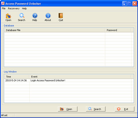Image resolution: width=138 pixels, height=118 pixels.
Task: Select the 'Login Access Password Unlocker!' log entry
Action: 48,81
